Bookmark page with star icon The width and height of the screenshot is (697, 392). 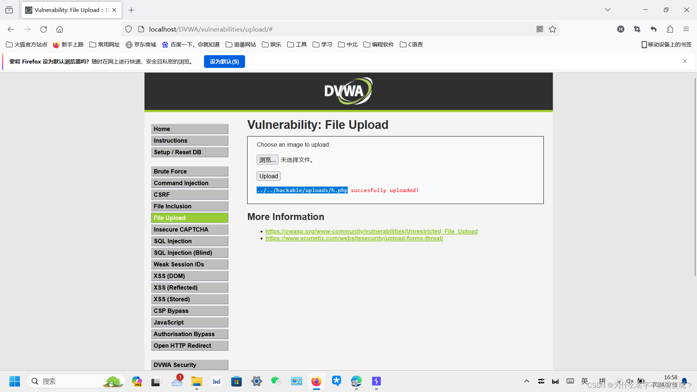(x=553, y=29)
